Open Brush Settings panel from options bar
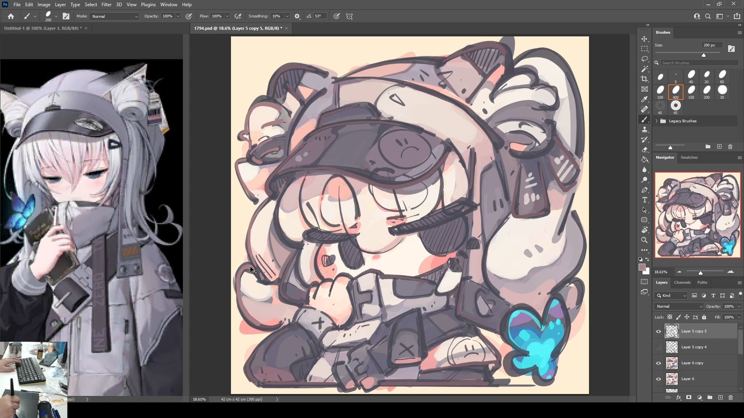Screen dimensions: 744x418 (x=66, y=16)
